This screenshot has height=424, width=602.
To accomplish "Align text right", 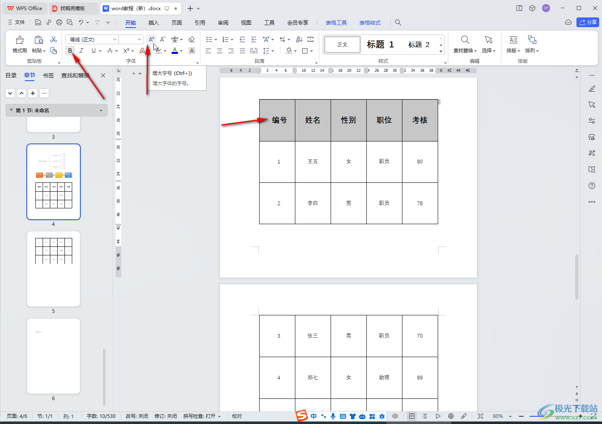I will coord(231,51).
